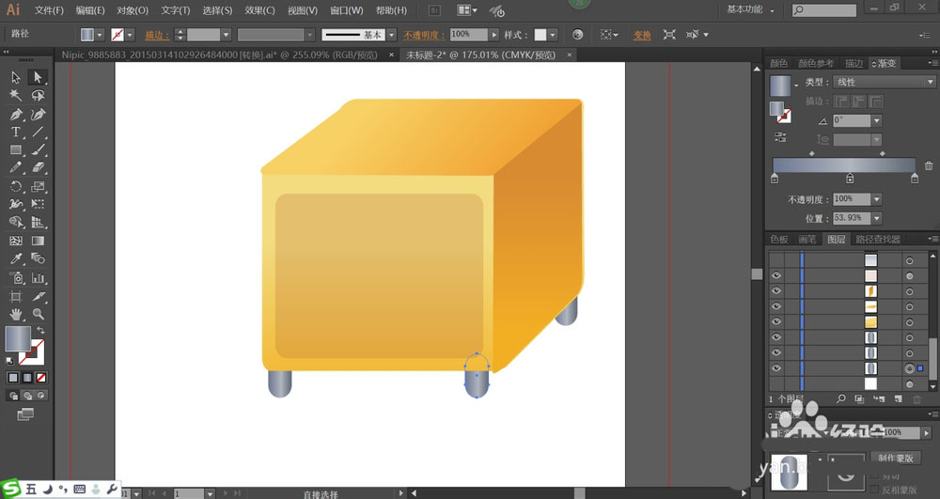The image size is (940, 499).
Task: Select the Perspective Grid tool
Action: click(38, 222)
